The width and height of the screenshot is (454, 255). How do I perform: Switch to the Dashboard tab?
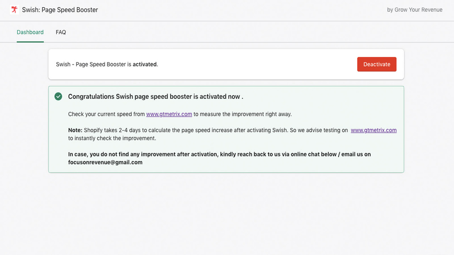[x=30, y=32]
